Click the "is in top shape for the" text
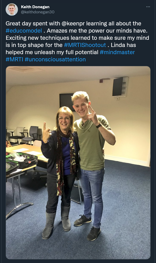This screenshot has width=156, height=263. point(34,45)
